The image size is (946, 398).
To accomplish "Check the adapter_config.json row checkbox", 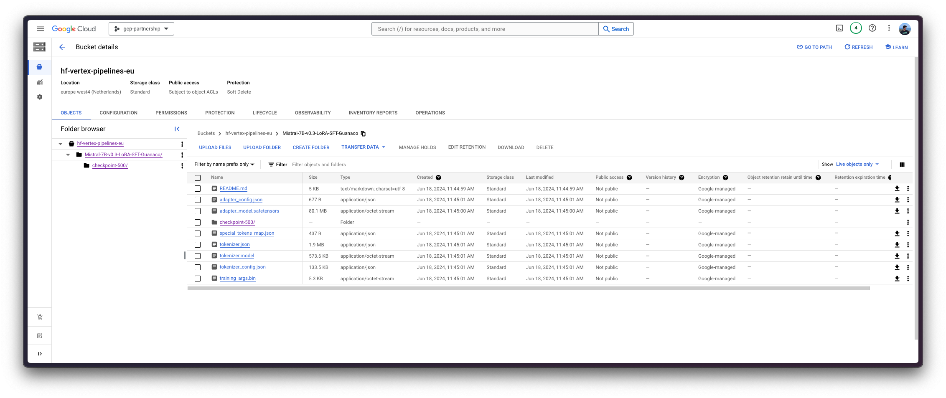I will pos(198,200).
